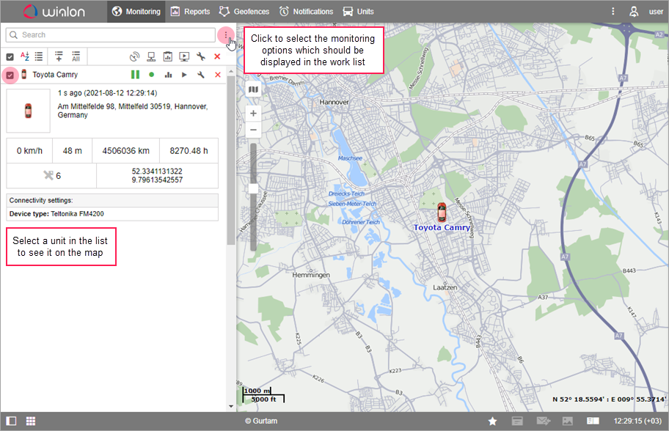Image resolution: width=669 pixels, height=431 pixels.
Task: Sort units alphabetically with A-Z icon
Action: pyautogui.click(x=25, y=56)
